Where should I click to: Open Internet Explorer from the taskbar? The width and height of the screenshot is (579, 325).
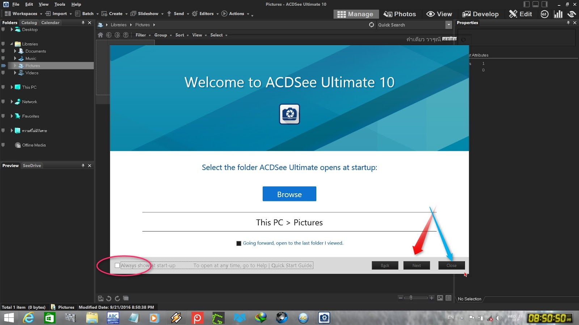coord(28,318)
